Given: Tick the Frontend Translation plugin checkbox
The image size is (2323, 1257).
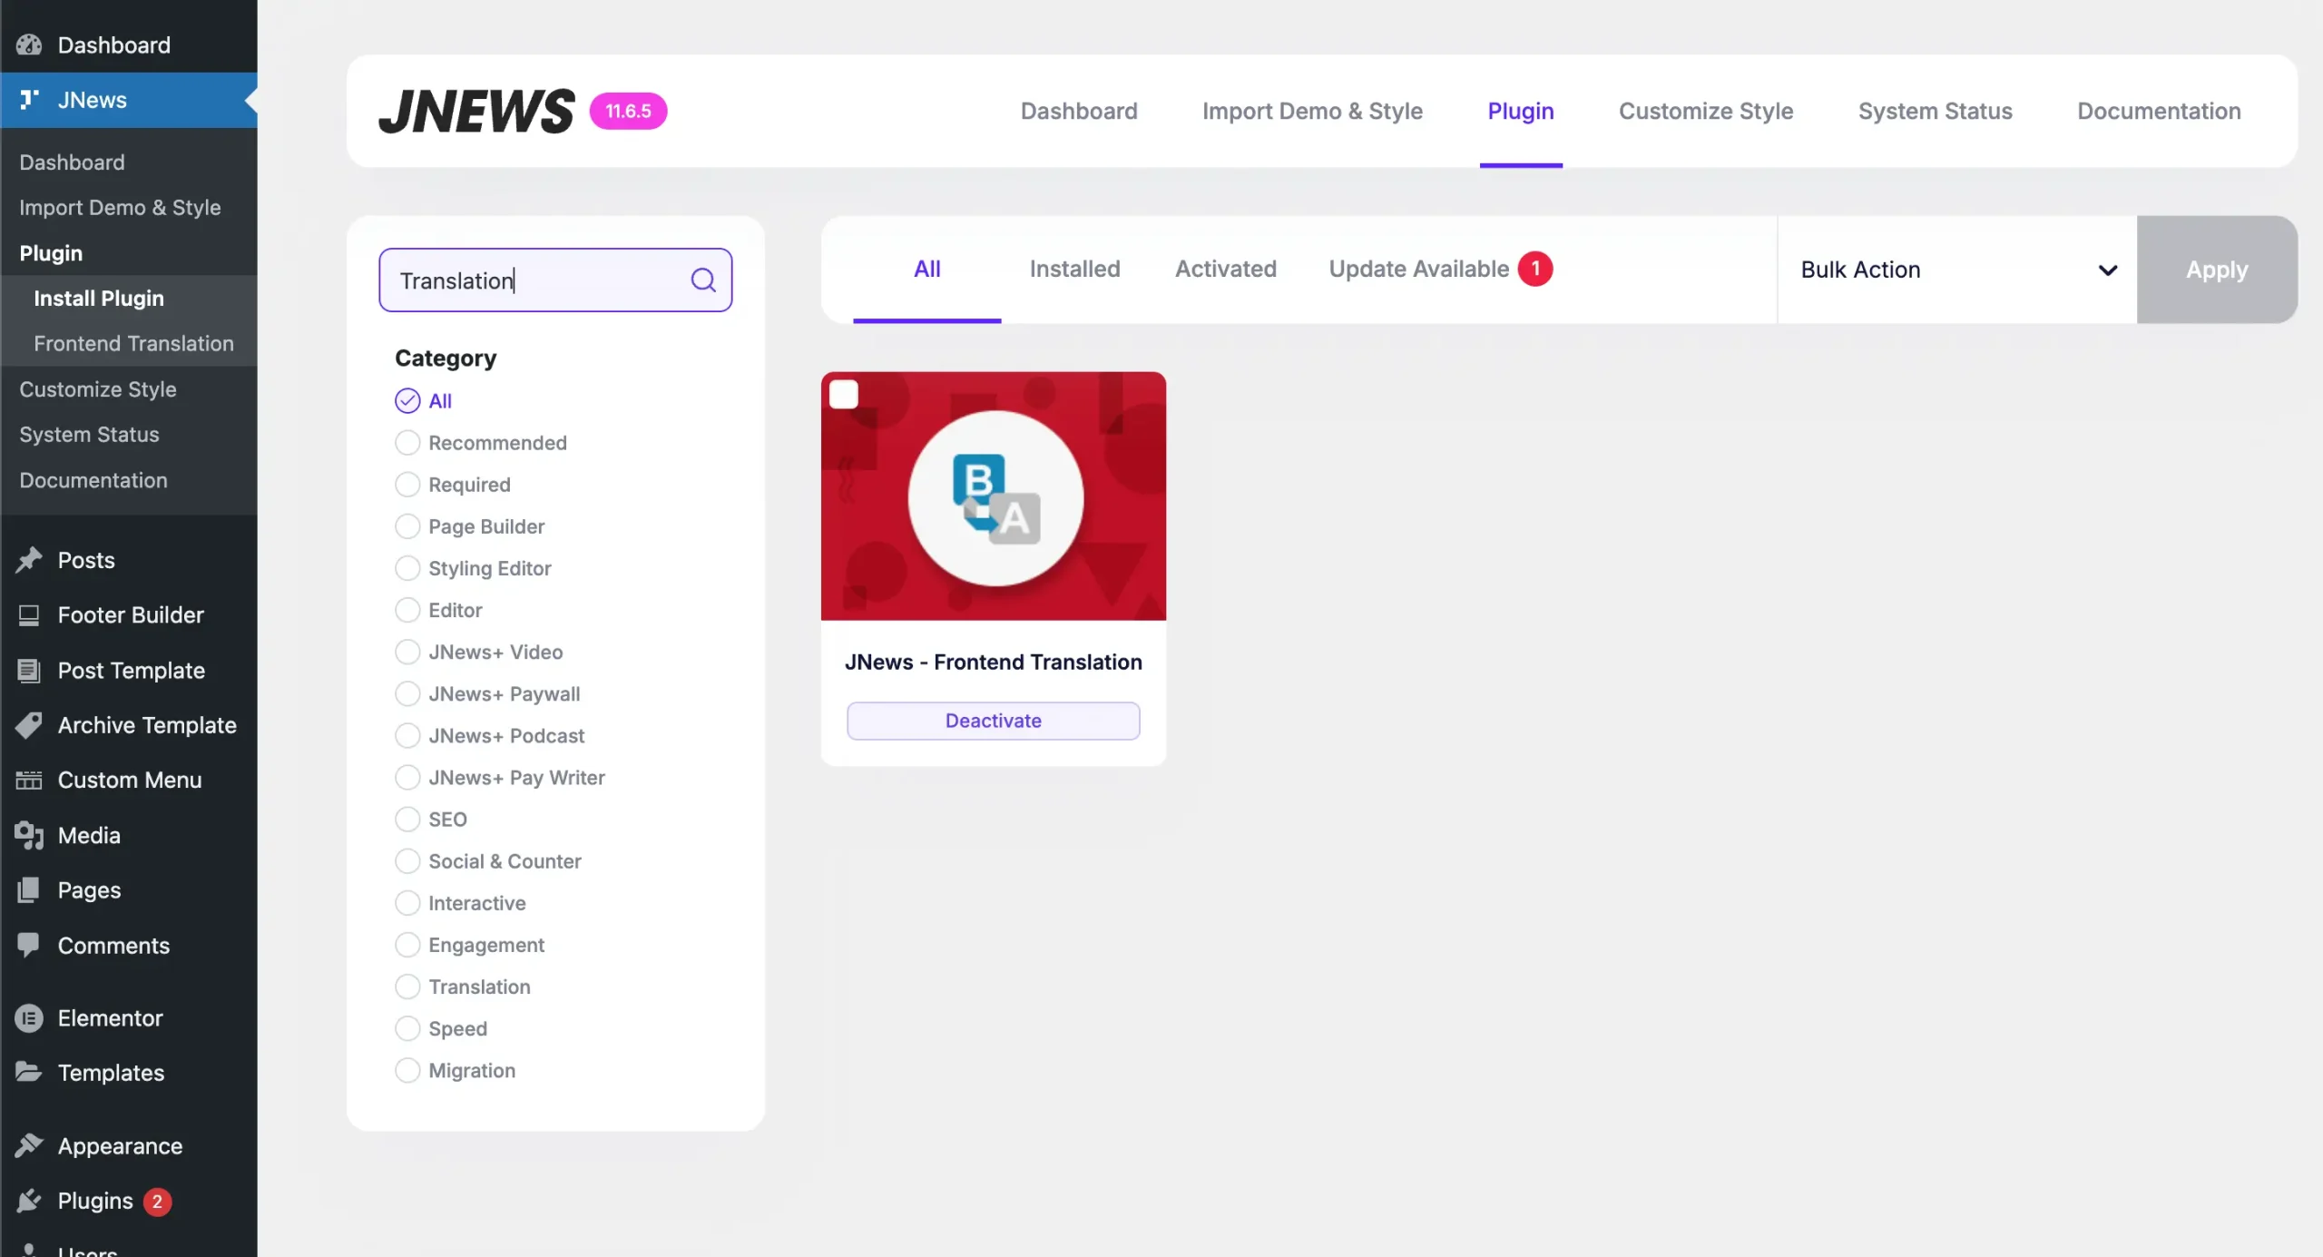Looking at the screenshot, I should tap(844, 395).
